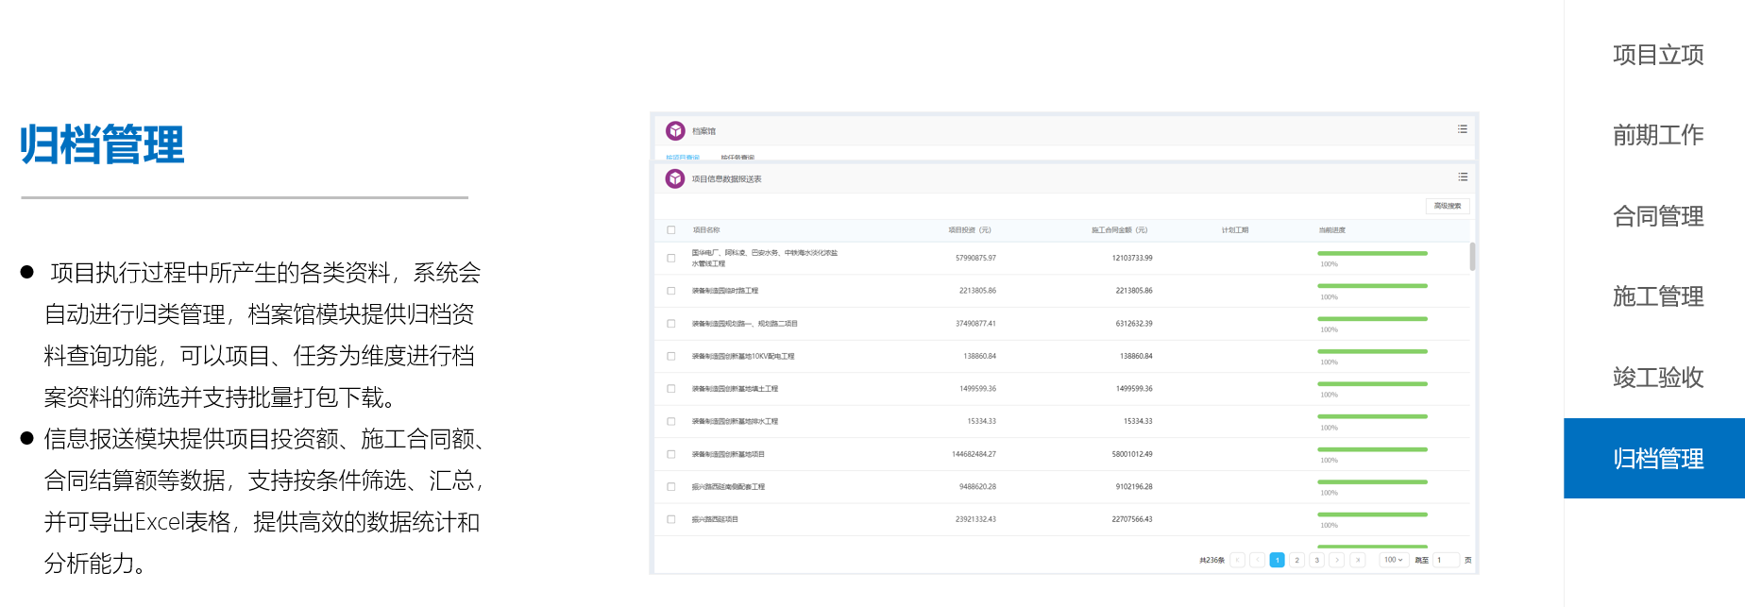Toggle the select-all checkbox in table header
The width and height of the screenshot is (1745, 607).
[x=671, y=229]
